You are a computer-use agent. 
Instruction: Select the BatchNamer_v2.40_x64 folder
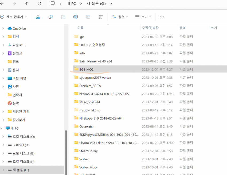[96, 61]
